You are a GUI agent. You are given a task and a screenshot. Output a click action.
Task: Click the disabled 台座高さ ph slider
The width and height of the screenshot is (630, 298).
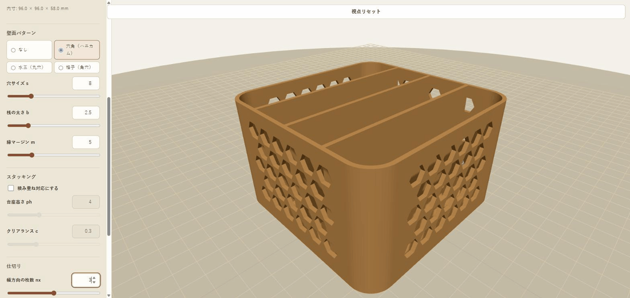click(x=53, y=215)
